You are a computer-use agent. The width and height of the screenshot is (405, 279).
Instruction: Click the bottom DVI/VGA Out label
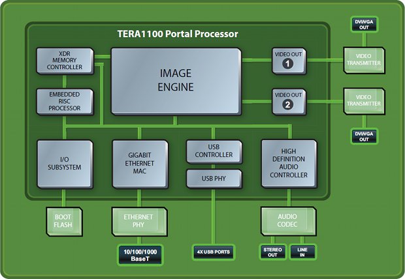point(364,136)
